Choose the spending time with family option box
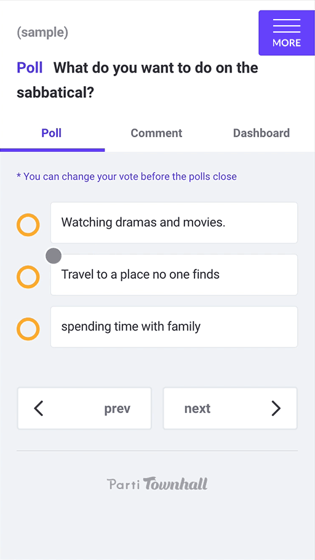The image size is (315, 560). (x=174, y=326)
